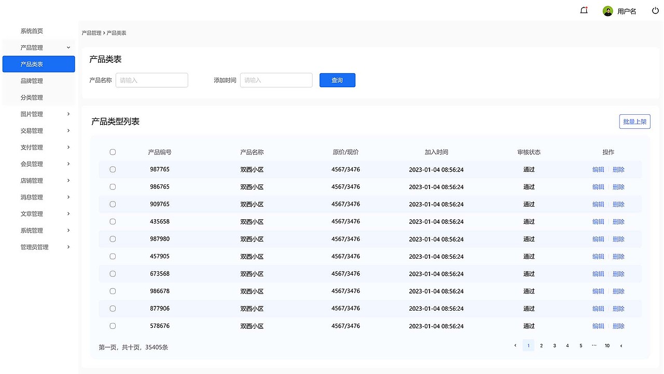
Task: Expand the 文章管理 menu chevron
Action: 68,214
